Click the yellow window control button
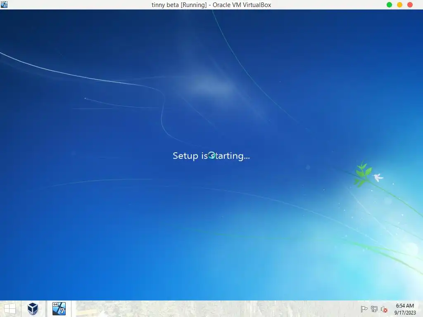The height and width of the screenshot is (317, 423). click(x=399, y=5)
